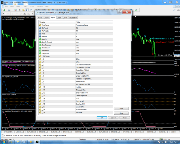Switch to the About tab
Viewport: 180px width, 144px height.
40,18
